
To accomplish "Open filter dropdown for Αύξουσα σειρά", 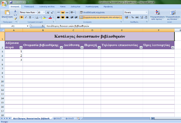I will [x=21, y=47].
